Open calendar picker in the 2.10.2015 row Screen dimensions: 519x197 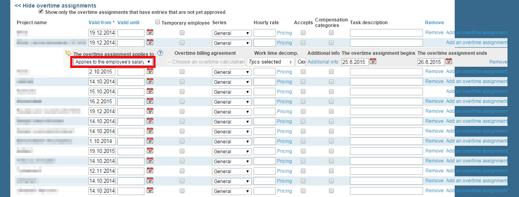pos(150,72)
